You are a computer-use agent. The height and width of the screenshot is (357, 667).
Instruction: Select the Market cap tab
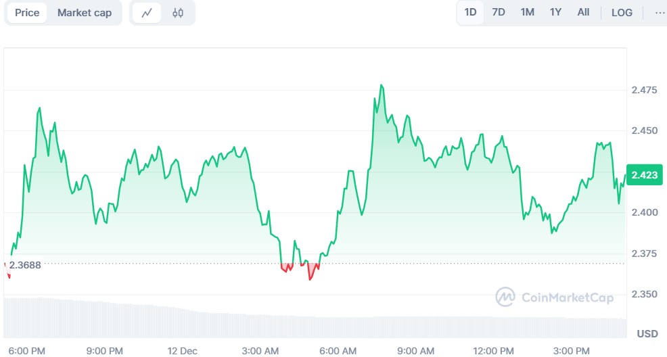(85, 13)
